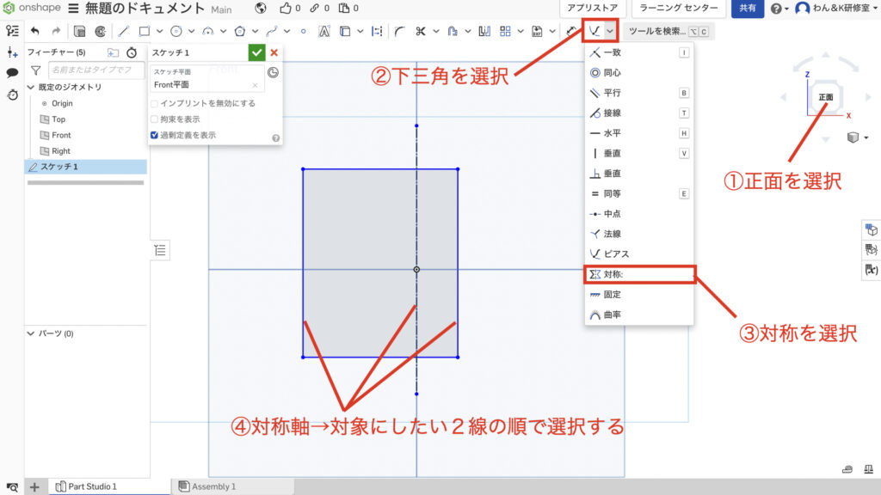
Task: Toggle インプリントを無効にする checkbox
Action: (x=155, y=103)
